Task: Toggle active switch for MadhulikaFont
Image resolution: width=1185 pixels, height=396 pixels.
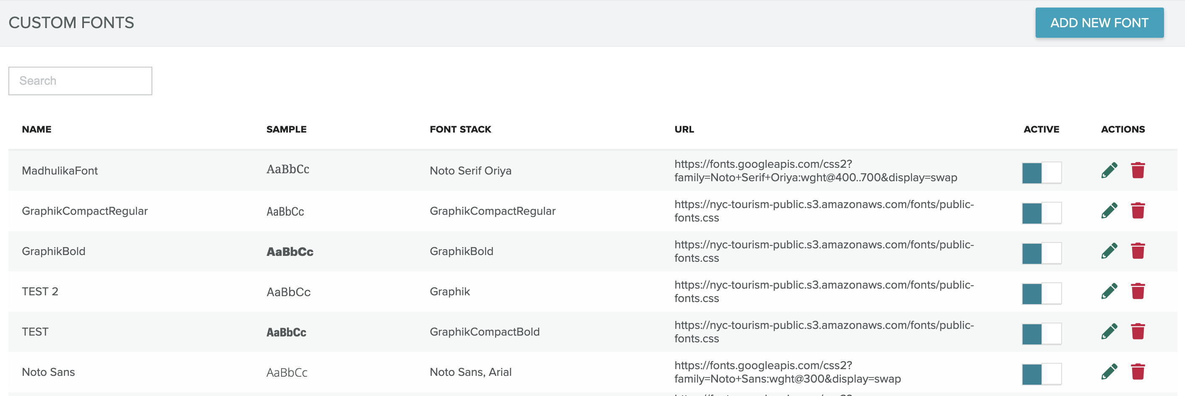Action: 1041,173
